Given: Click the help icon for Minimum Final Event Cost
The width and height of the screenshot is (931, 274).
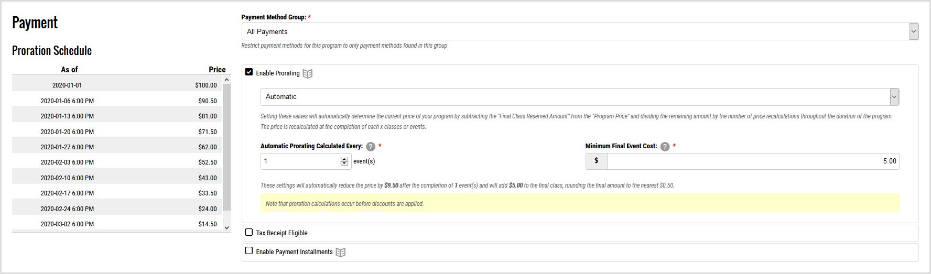Looking at the screenshot, I should coord(665,147).
